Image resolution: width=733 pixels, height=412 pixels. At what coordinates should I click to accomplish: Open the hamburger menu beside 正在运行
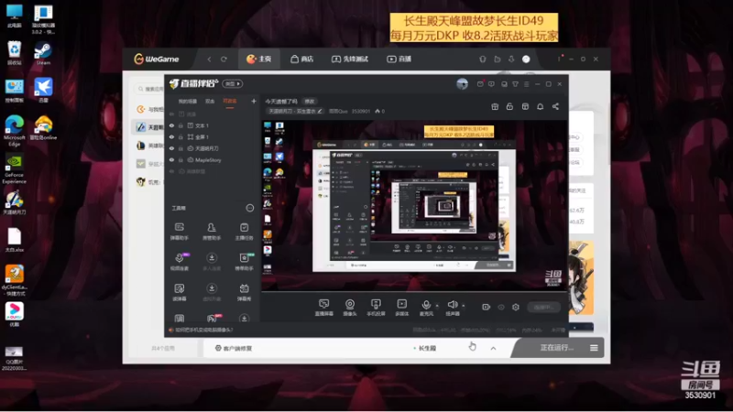click(594, 348)
